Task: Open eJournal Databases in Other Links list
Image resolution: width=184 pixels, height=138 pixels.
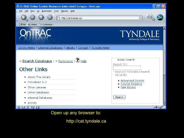Action: click(x=40, y=98)
